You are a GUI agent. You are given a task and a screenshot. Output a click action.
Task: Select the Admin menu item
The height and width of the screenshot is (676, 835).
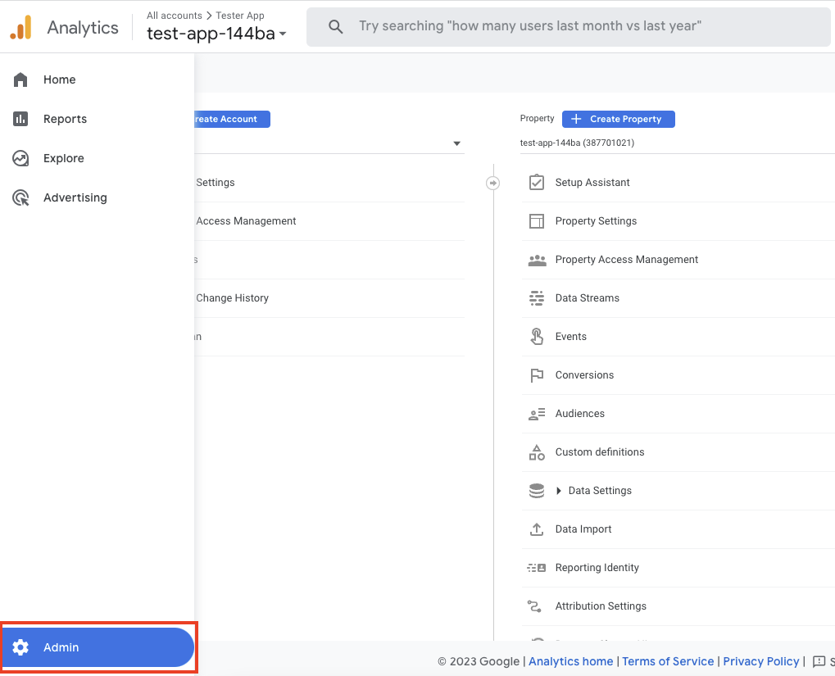point(97,647)
